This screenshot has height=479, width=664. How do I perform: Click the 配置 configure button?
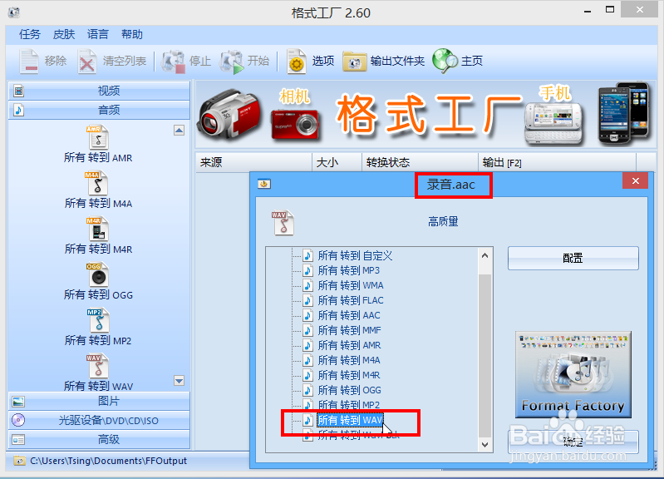point(573,258)
